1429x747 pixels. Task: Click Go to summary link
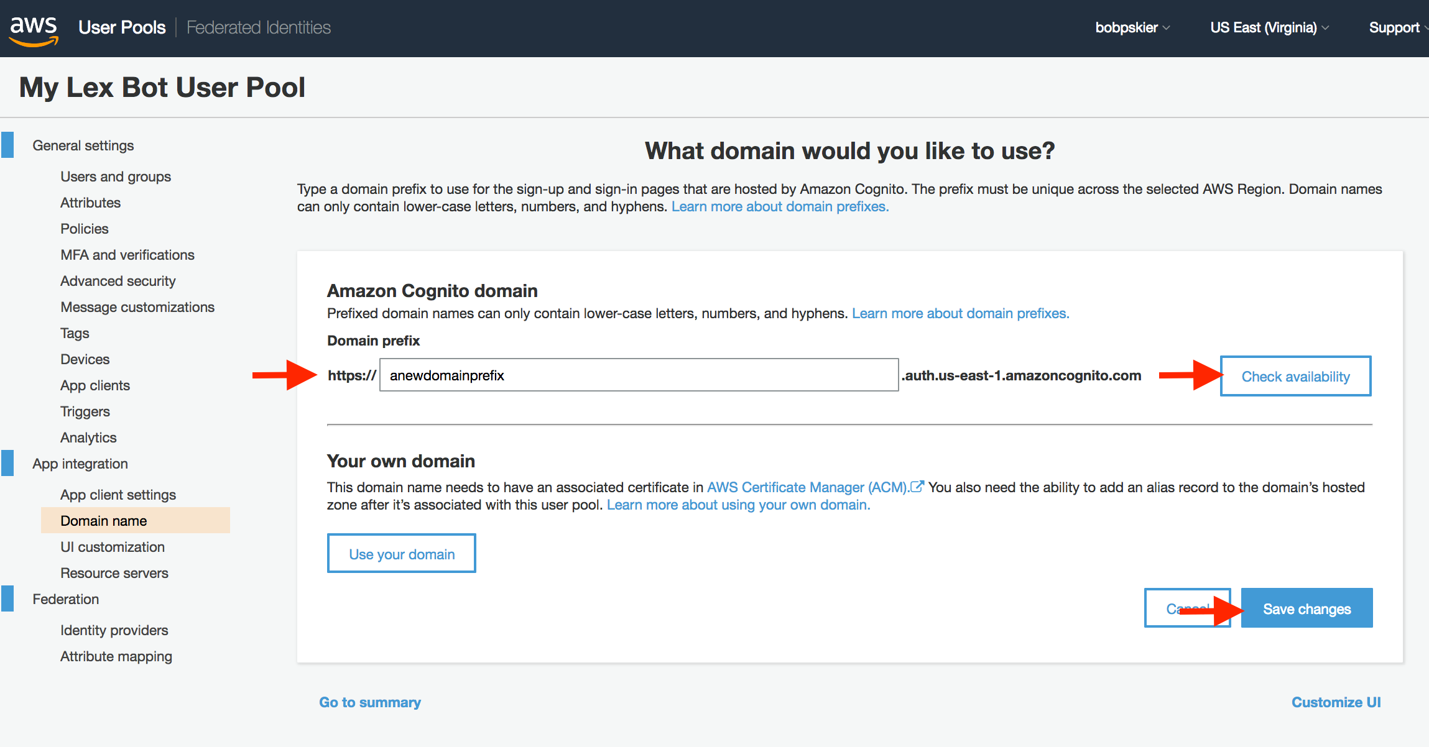tap(370, 702)
